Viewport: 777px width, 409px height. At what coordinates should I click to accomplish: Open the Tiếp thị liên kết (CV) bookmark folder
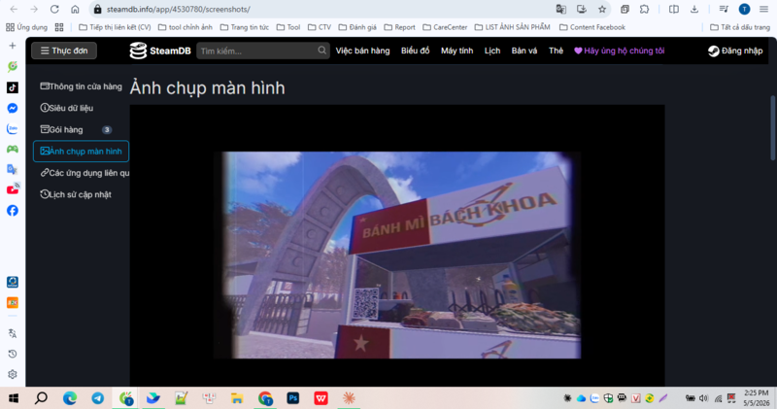[x=115, y=27]
